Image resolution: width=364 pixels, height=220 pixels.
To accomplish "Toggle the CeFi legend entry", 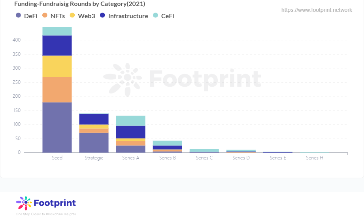I will tap(163, 16).
